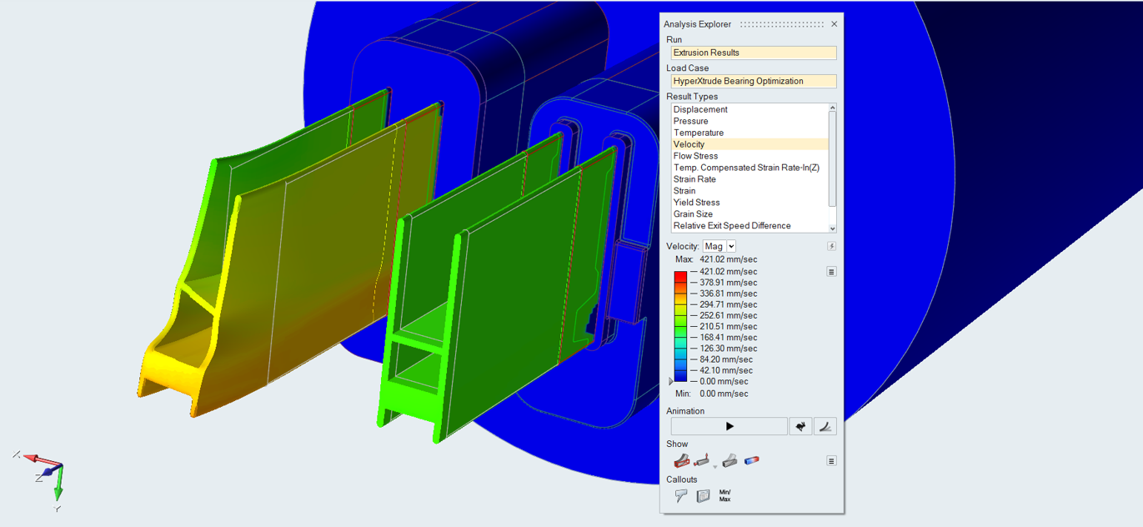Click the Min/Max callouts icon
The image size is (1143, 527).
[724, 496]
